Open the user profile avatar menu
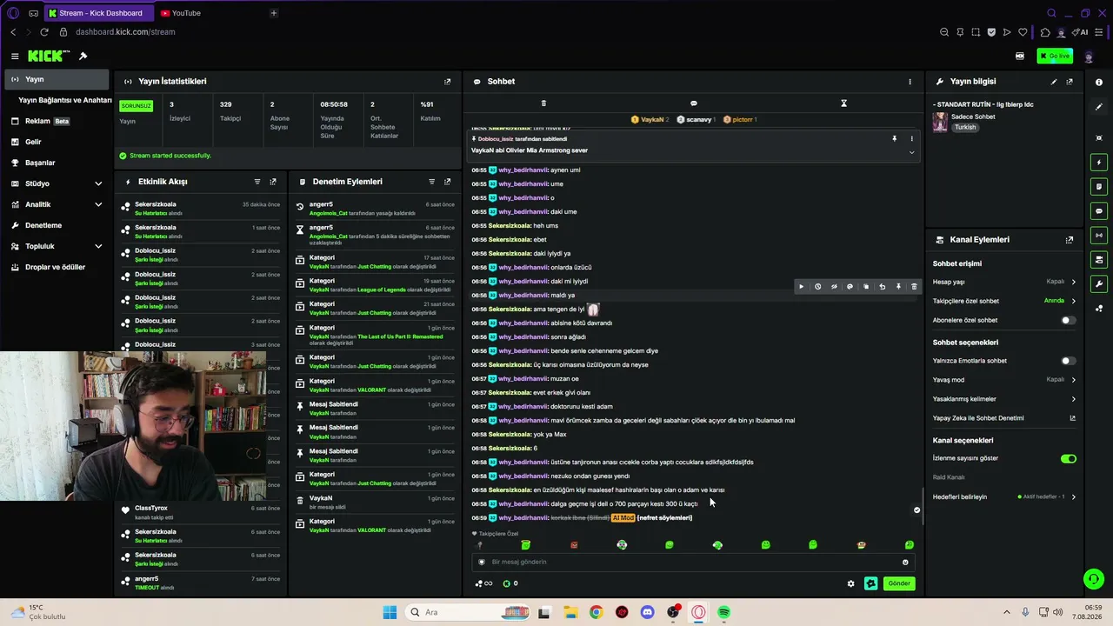This screenshot has height=626, width=1113. (x=1090, y=57)
